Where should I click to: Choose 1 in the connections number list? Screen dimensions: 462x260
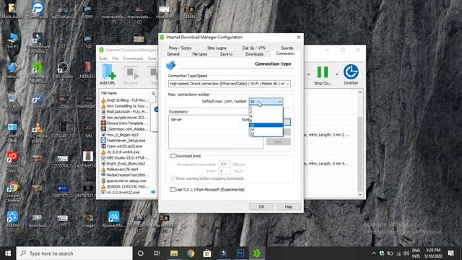point(266,108)
